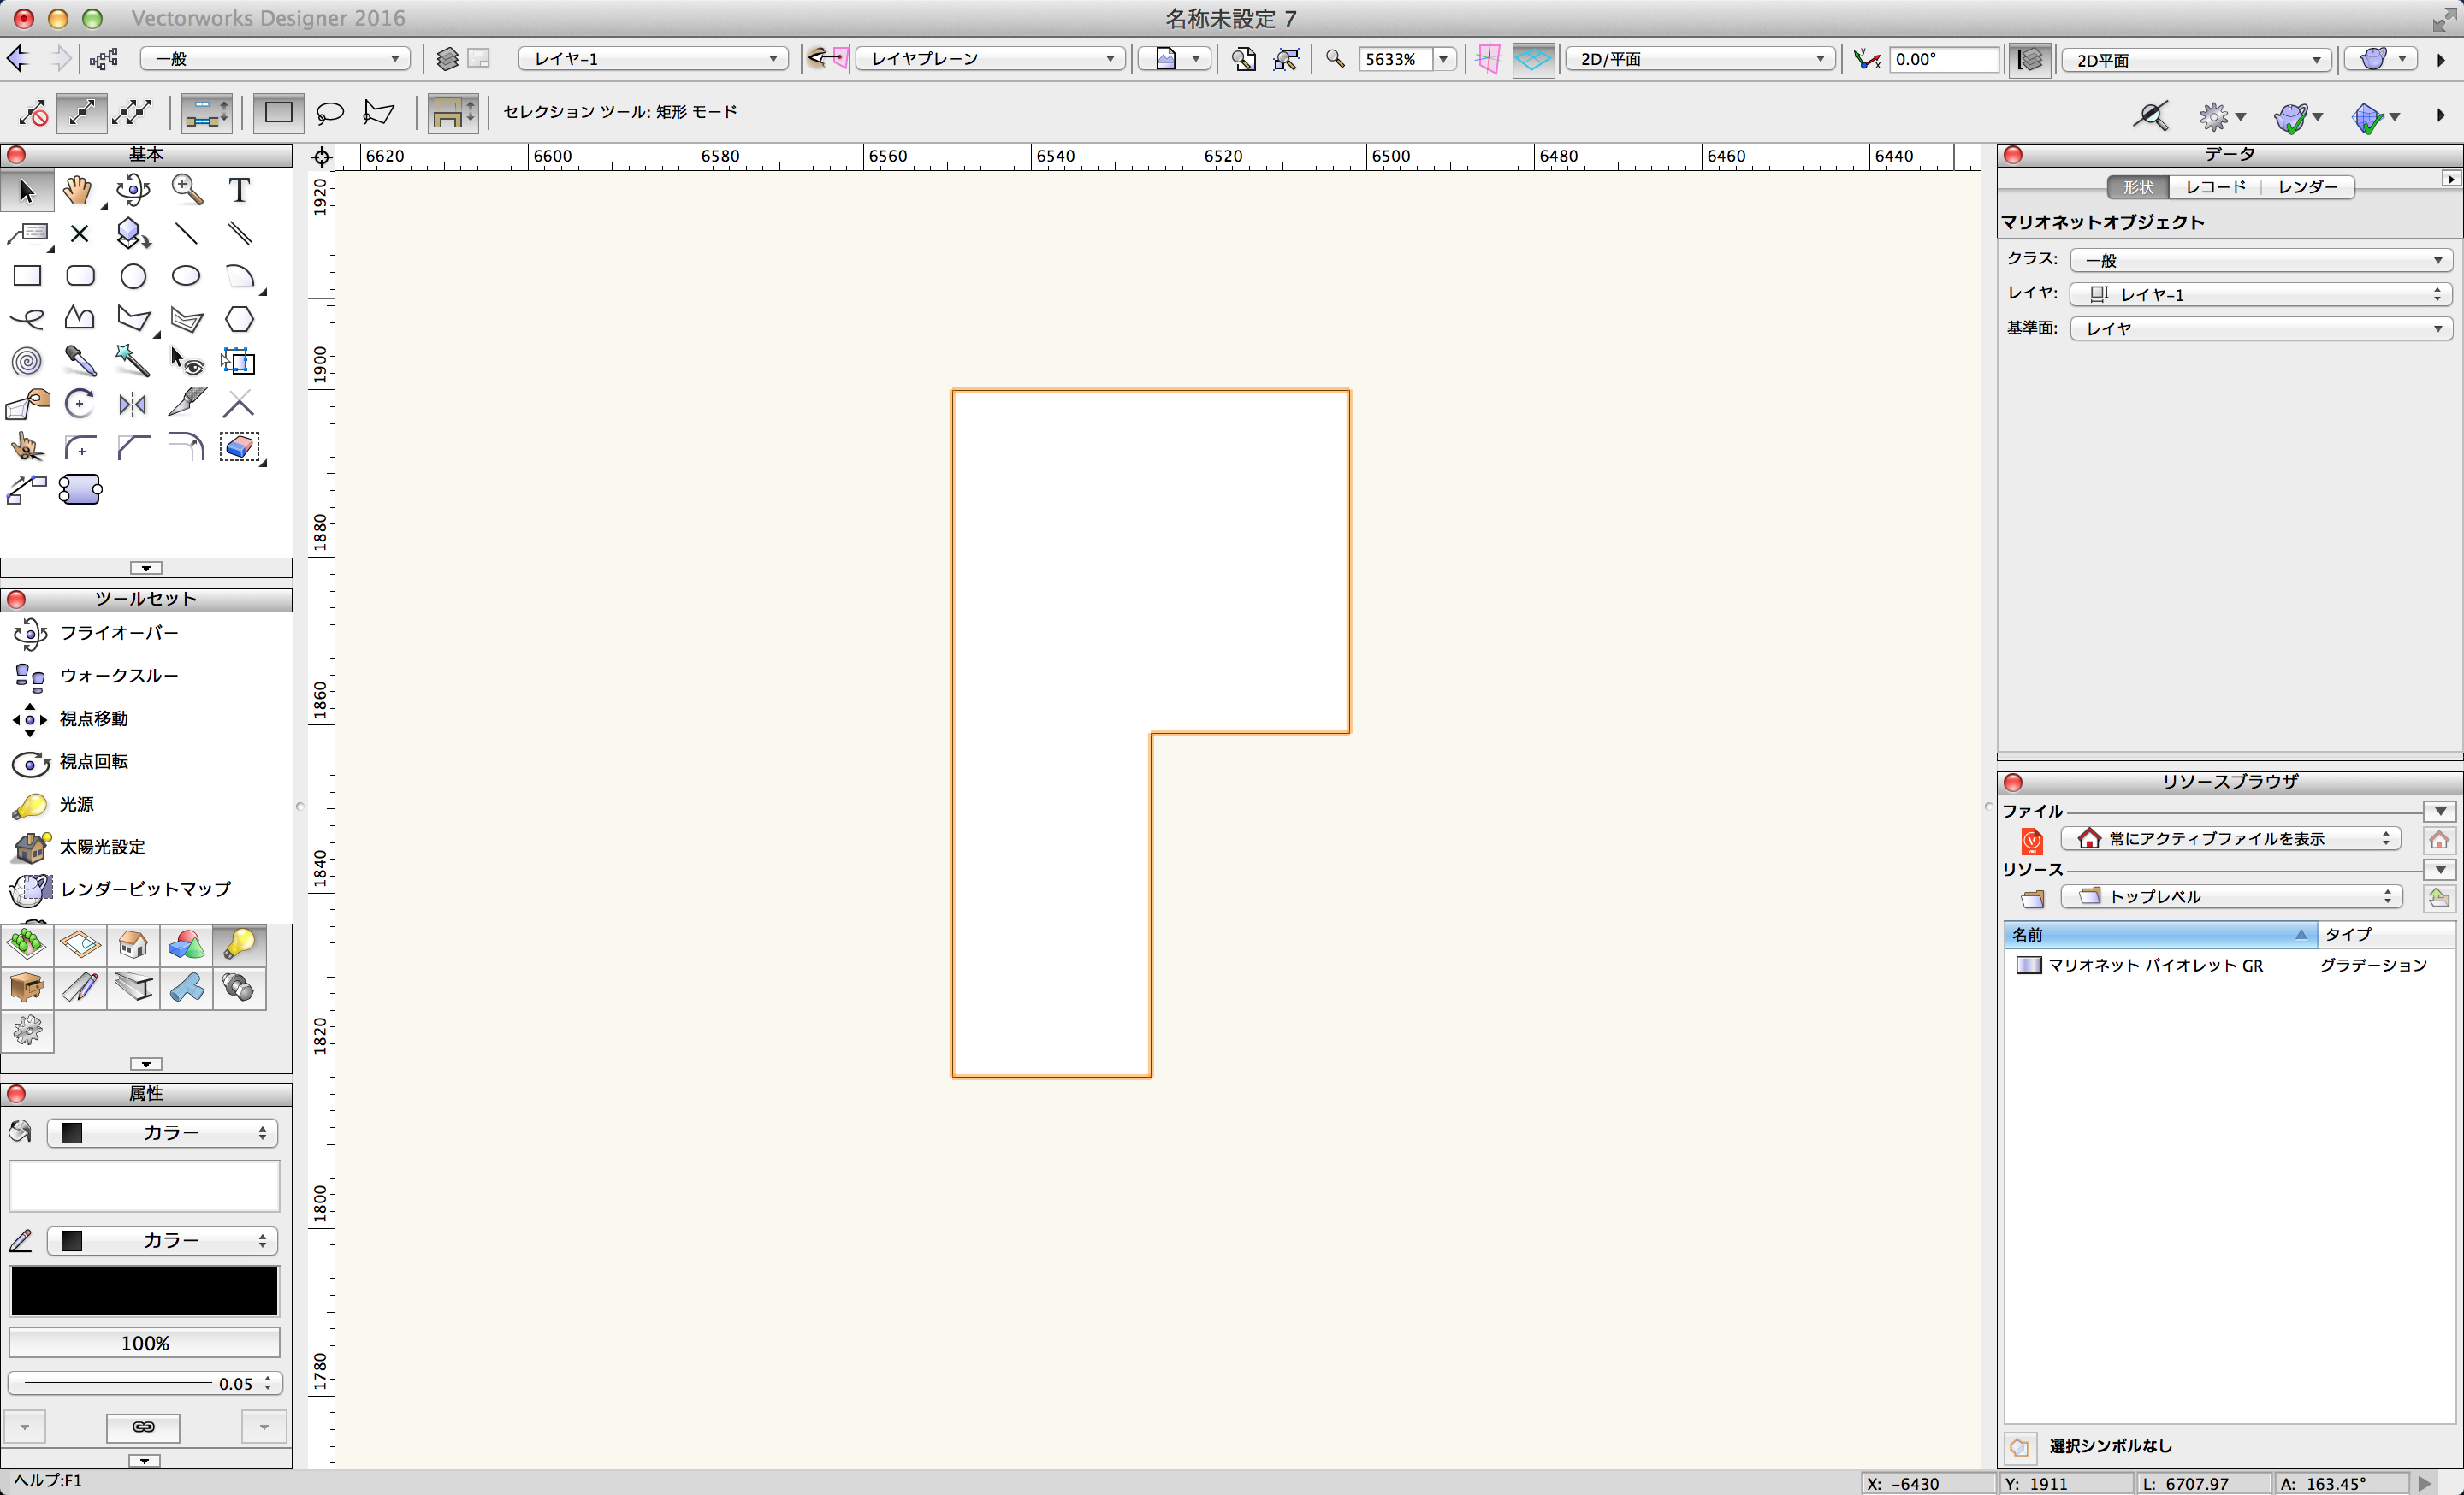This screenshot has width=2464, height=1495.
Task: Select the Eraser clip tool
Action: [239, 446]
